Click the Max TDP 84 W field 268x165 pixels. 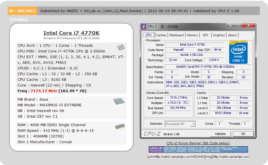point(218,50)
